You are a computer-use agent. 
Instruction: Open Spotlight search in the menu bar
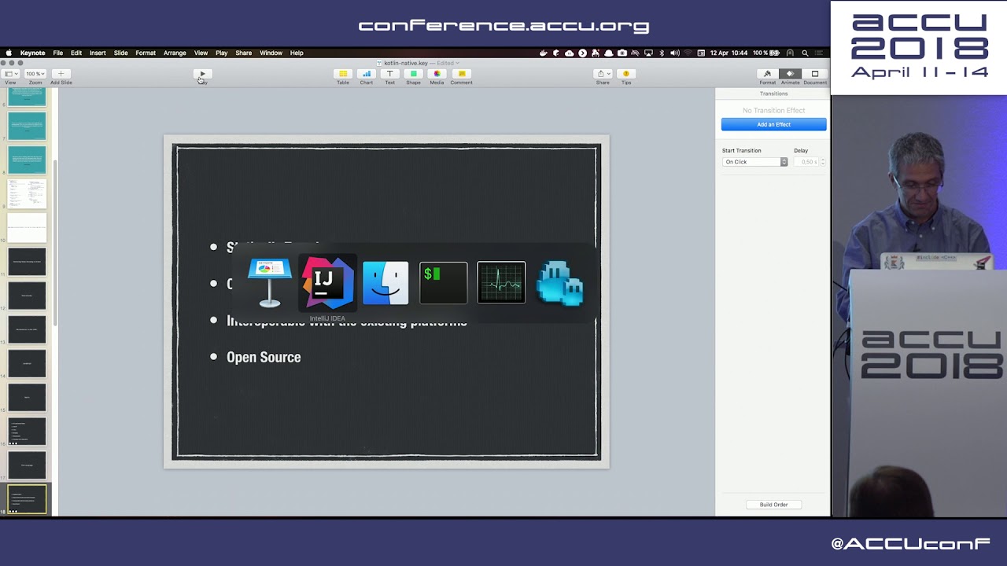[805, 53]
